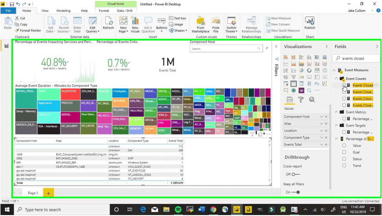The height and width of the screenshot is (216, 382).
Task: Open the Format paint roller pane
Action: tap(301, 100)
